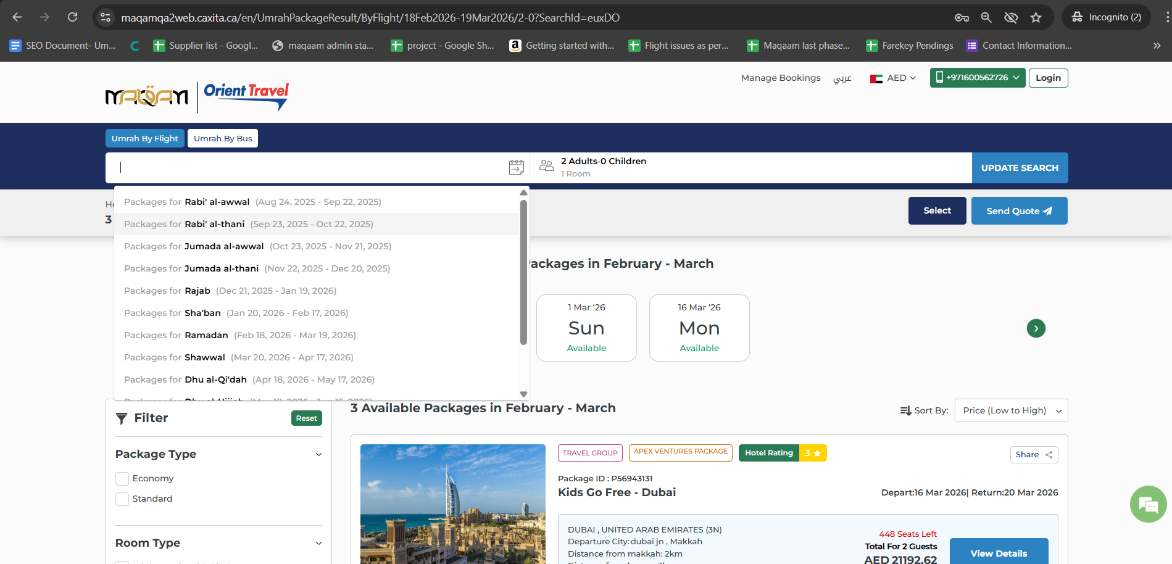The image size is (1172, 564).
Task: Select the 16 Mar Mon date card
Action: click(699, 328)
